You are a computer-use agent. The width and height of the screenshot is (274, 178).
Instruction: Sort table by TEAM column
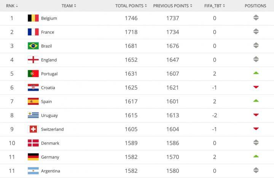(x=69, y=6)
